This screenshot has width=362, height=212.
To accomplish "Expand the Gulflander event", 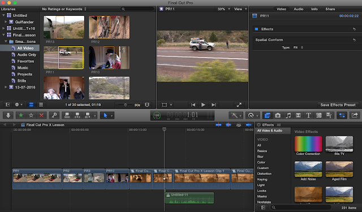I will (6, 22).
